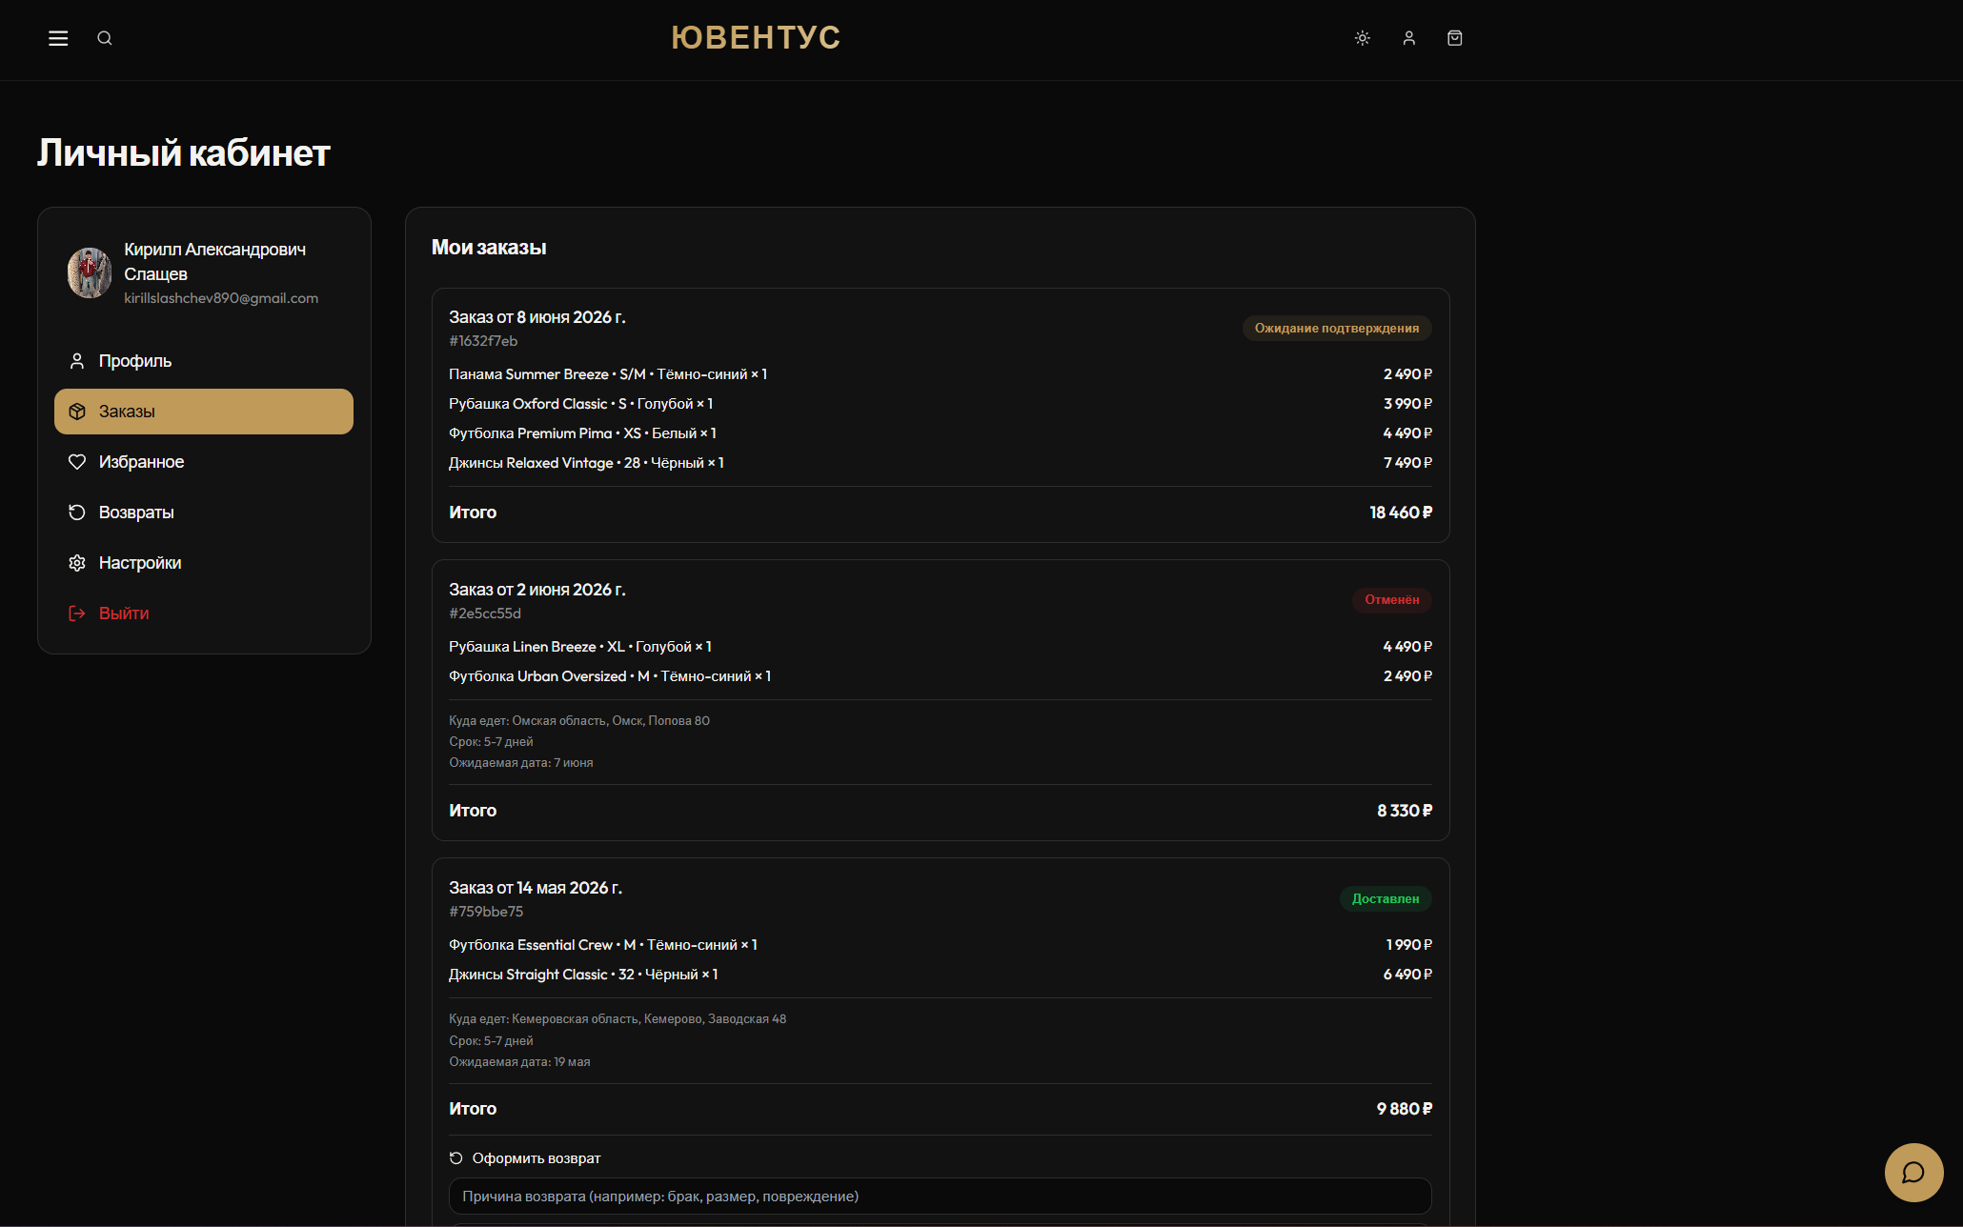
Task: Select item Панама Summer Breeze
Action: [x=608, y=374]
